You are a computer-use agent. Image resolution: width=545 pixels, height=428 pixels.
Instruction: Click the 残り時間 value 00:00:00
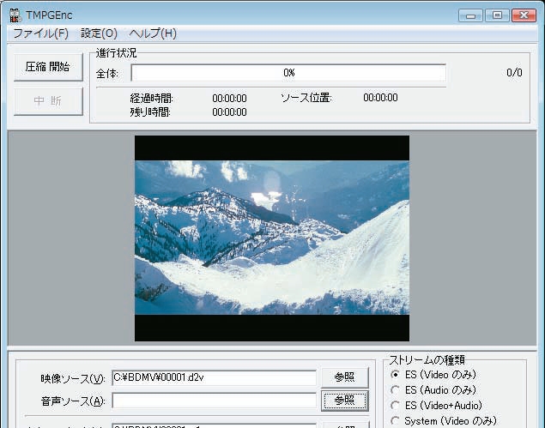click(229, 112)
